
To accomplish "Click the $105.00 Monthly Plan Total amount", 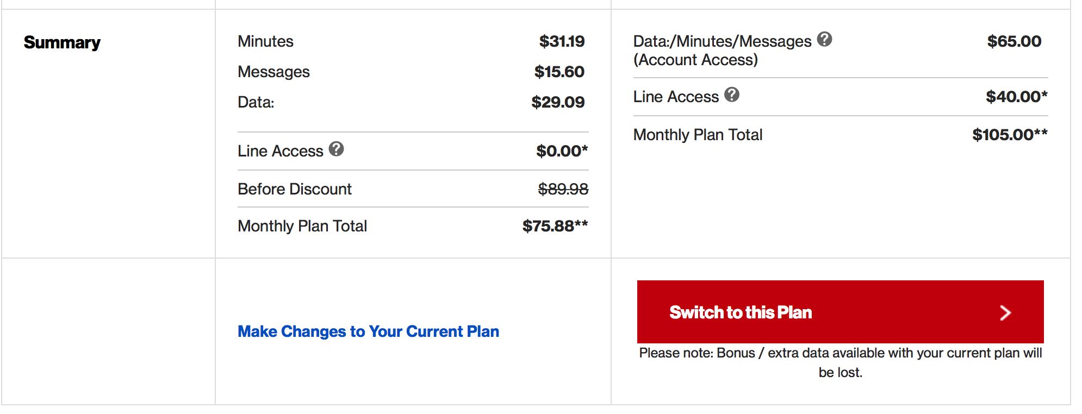I will [1010, 134].
